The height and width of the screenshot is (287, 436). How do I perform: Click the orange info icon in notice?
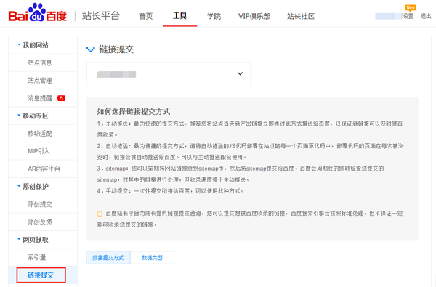click(x=100, y=214)
